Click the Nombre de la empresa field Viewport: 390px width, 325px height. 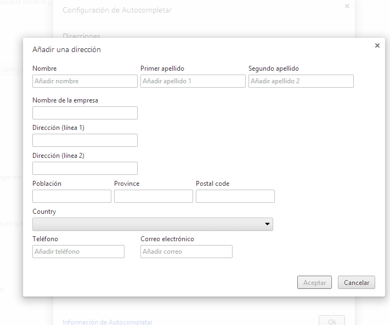coord(85,113)
